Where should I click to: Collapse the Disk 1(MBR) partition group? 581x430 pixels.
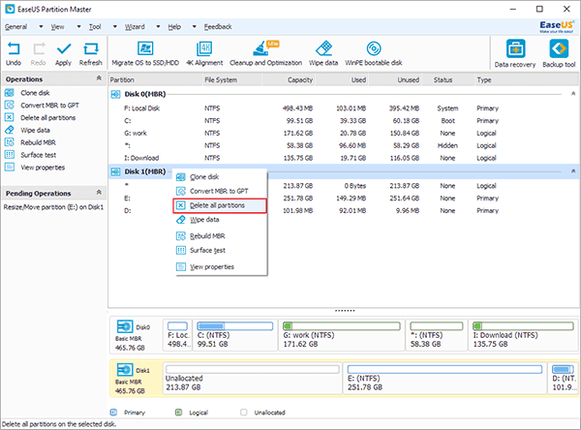coord(573,170)
